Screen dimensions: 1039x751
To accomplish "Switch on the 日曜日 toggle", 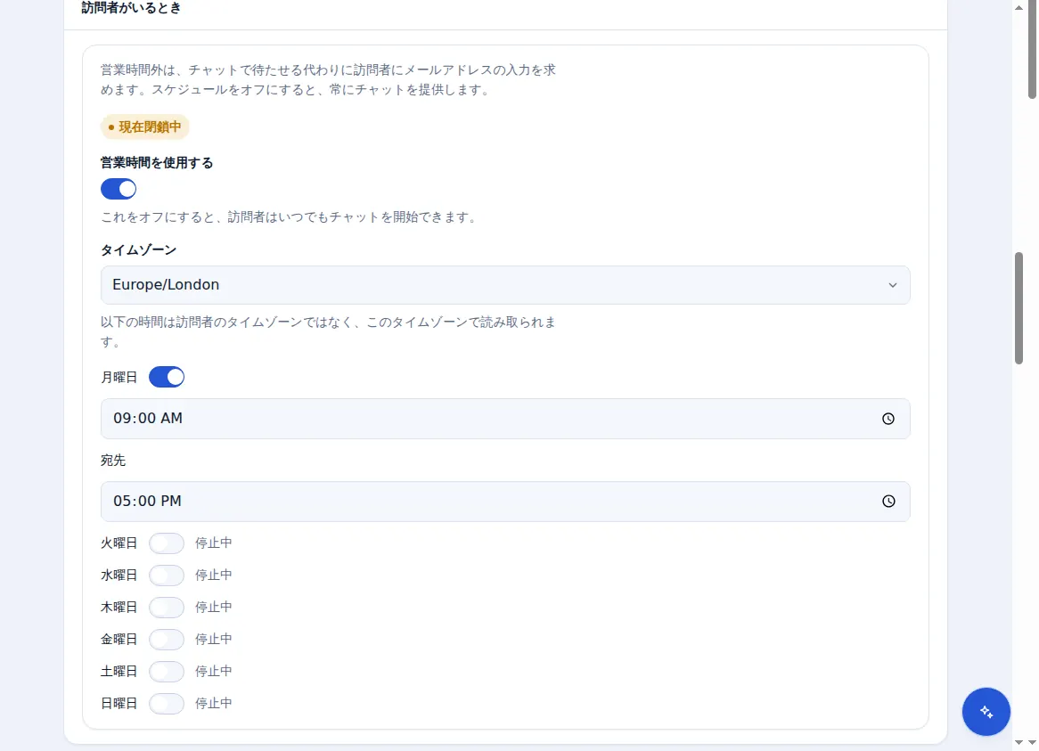I will (x=167, y=703).
